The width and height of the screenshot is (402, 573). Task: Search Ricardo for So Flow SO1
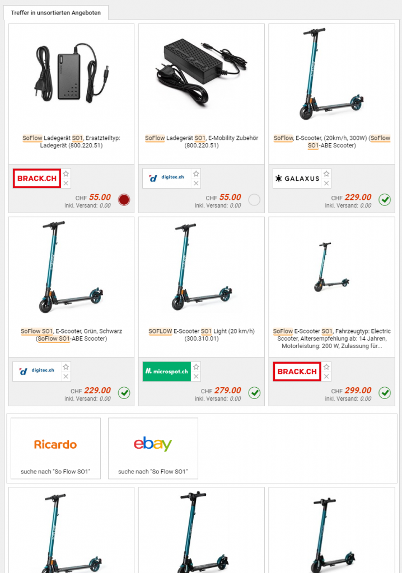pos(55,448)
